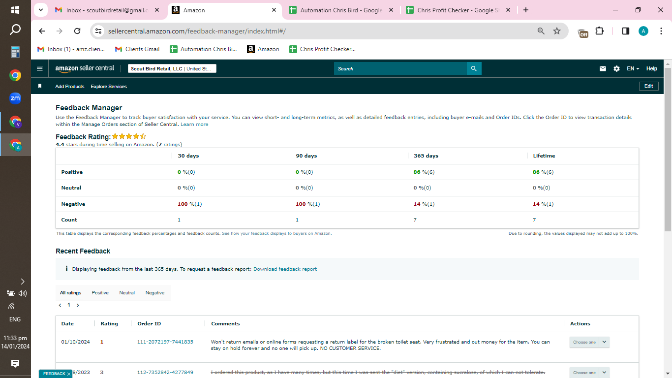This screenshot has height=378, width=672.
Task: Open Seller Central buyer messages mail icon
Action: coord(603,69)
